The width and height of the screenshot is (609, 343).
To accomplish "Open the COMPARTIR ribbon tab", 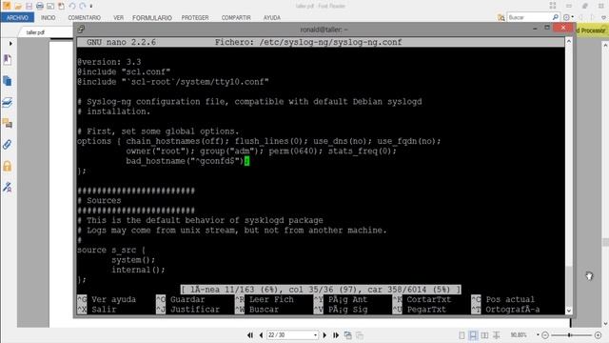I will 236,17.
